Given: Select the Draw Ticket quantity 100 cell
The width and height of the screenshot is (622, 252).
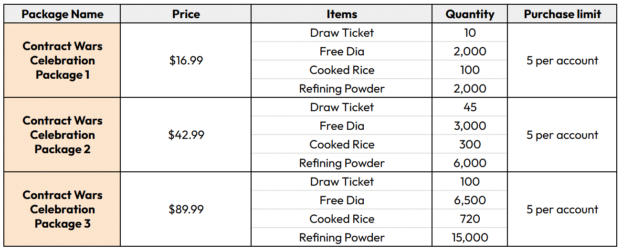Looking at the screenshot, I should tap(470, 182).
